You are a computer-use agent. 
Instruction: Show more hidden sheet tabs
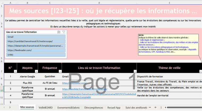click(150, 107)
